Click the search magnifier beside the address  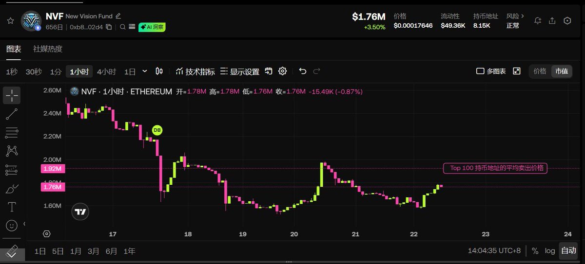pyautogui.click(x=123, y=27)
